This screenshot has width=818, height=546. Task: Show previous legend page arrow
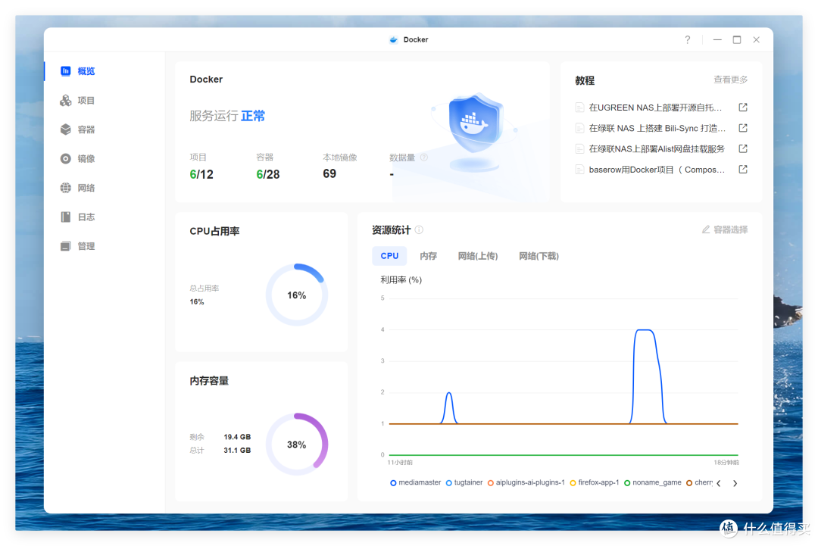click(719, 483)
